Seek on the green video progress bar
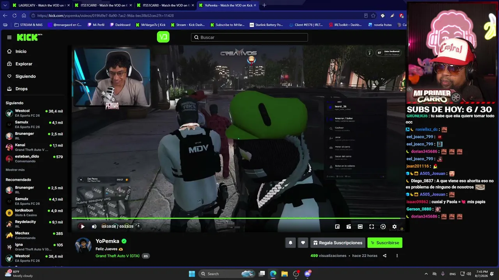 click(x=238, y=218)
